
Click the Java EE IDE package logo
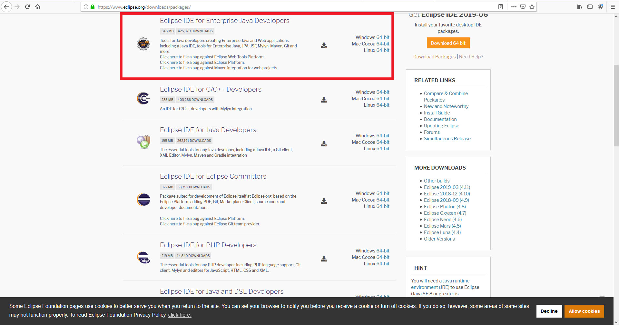point(143,44)
